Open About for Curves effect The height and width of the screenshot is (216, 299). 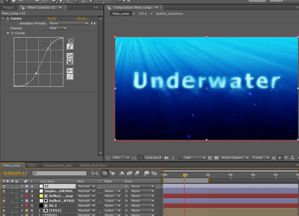[x=83, y=18]
